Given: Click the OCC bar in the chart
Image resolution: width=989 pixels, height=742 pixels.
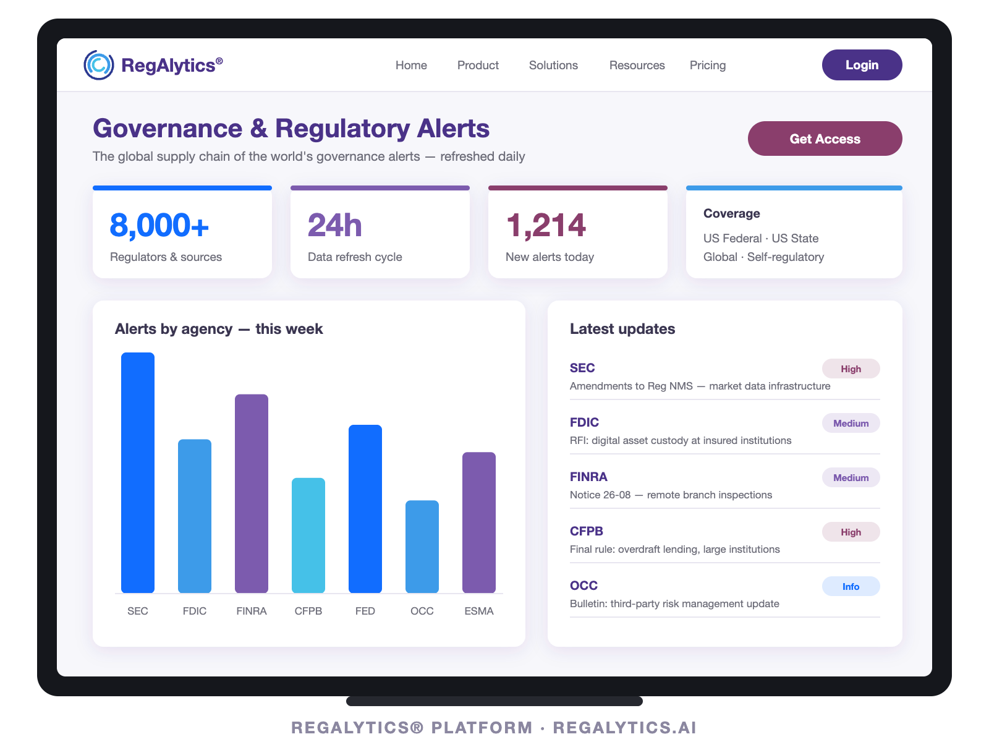Looking at the screenshot, I should coord(422,547).
